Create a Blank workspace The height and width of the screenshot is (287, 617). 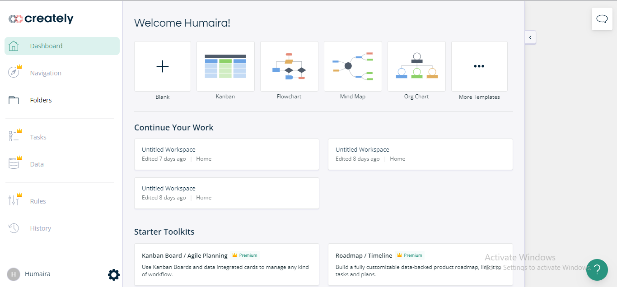(x=163, y=66)
